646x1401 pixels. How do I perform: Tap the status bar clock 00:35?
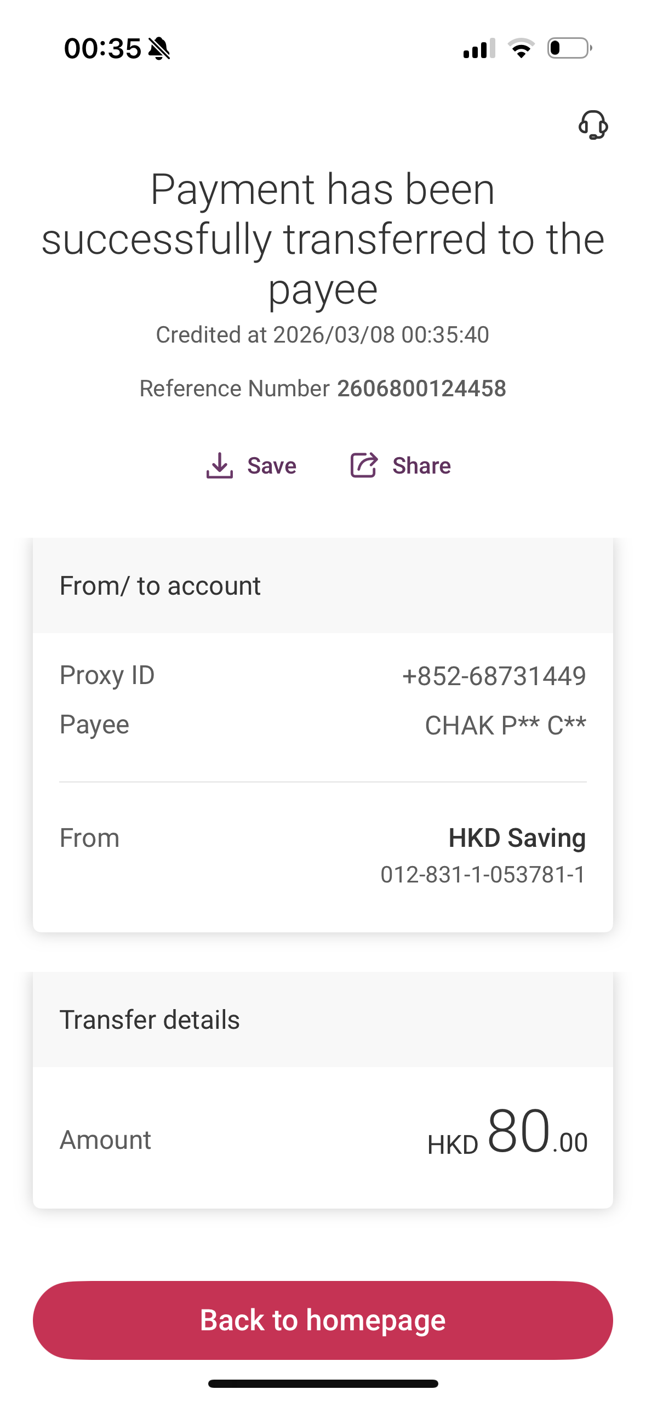point(103,49)
